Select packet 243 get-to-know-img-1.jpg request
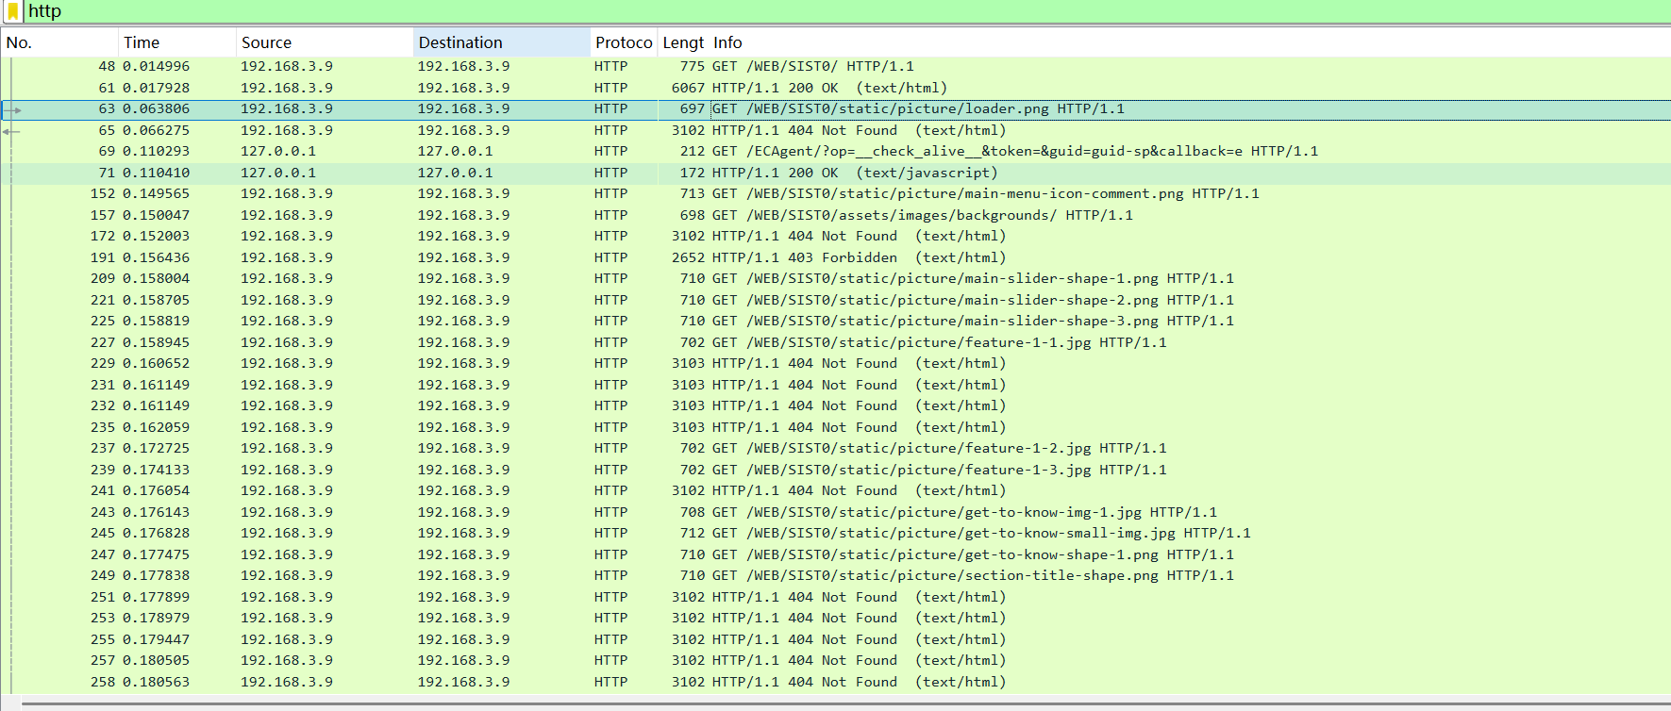 click(x=835, y=512)
